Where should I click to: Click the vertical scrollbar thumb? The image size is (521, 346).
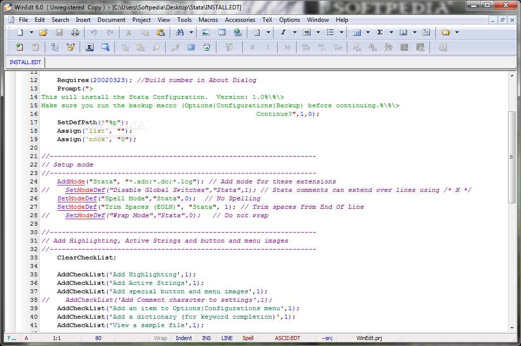[512, 158]
